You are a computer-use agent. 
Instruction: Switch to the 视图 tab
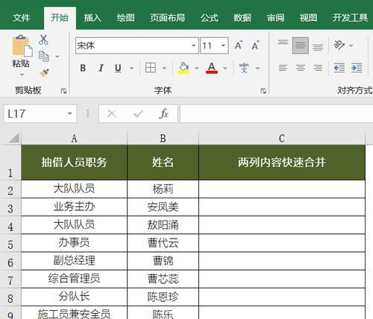point(308,18)
